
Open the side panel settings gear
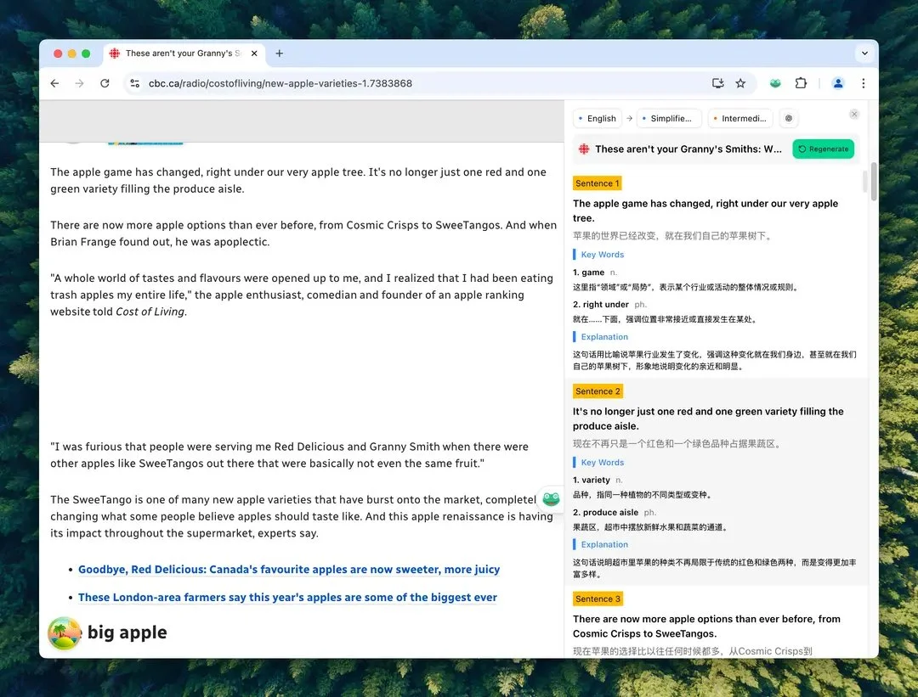click(789, 119)
